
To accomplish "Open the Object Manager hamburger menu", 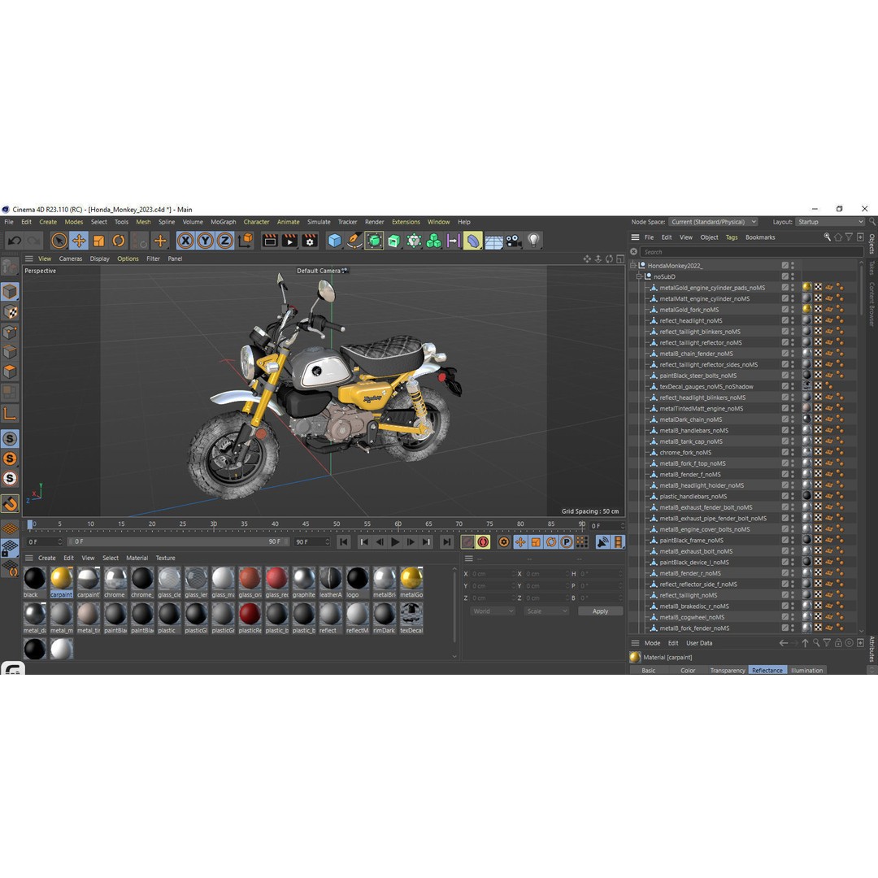I will (635, 237).
